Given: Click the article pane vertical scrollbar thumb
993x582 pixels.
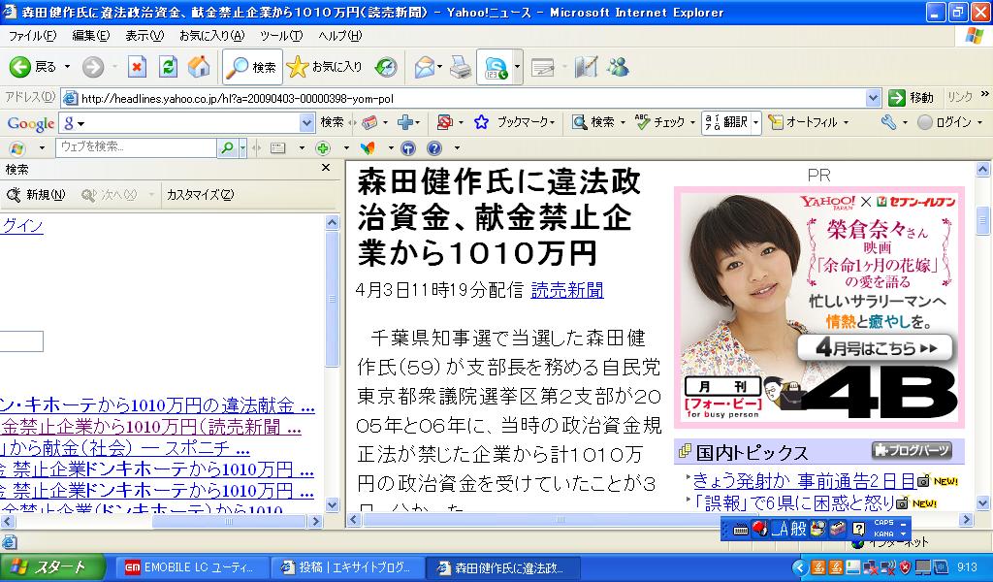Looking at the screenshot, I should 982,221.
